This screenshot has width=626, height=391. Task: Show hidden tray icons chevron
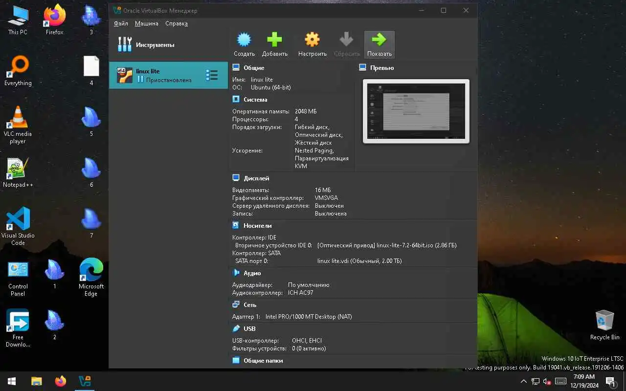[x=523, y=381]
